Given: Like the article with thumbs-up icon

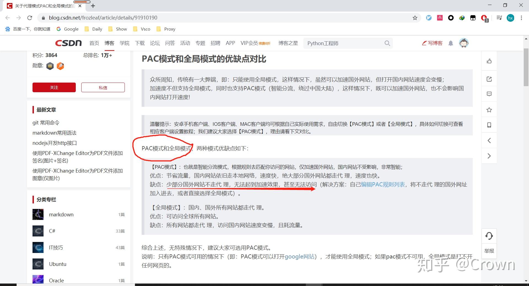Looking at the screenshot, I should tap(489, 61).
